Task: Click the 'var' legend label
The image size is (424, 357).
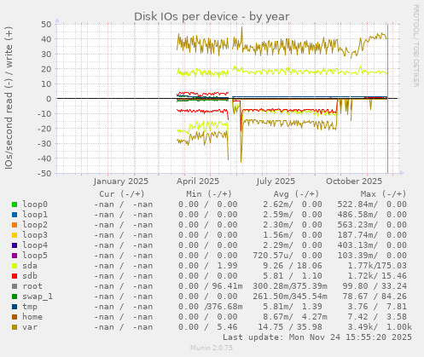Action: (x=30, y=327)
